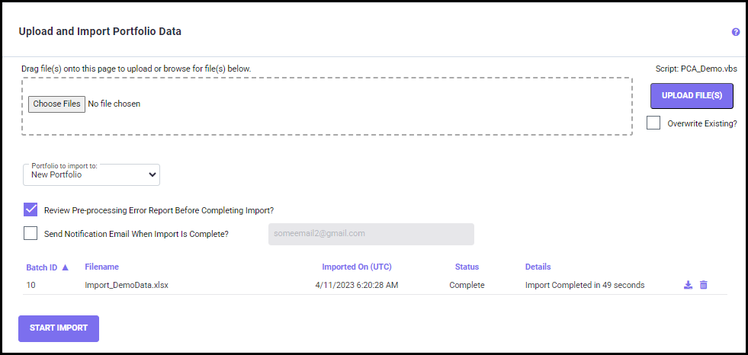This screenshot has width=748, height=355.
Task: Click the Status column header
Action: (467, 267)
